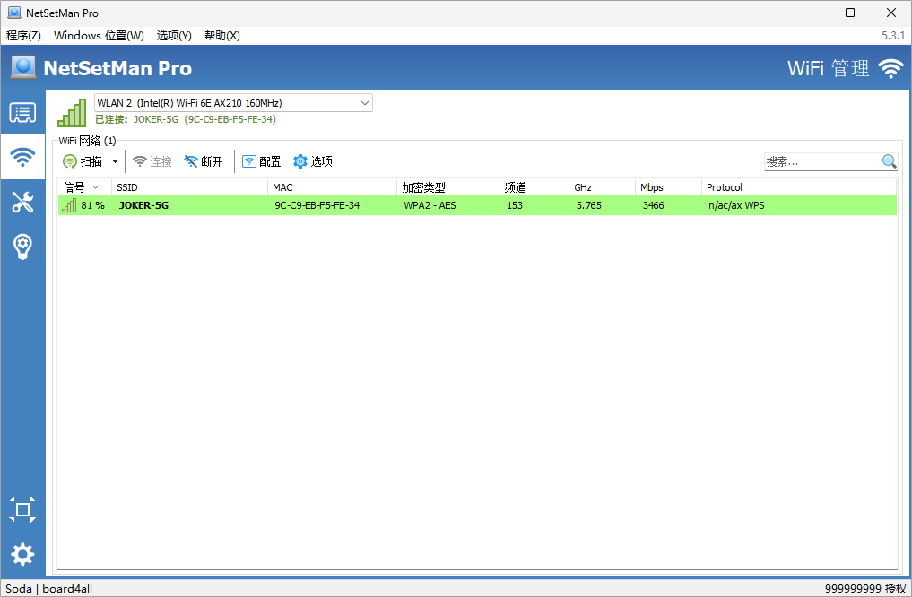
Task: Click the magnifier icon in the search box
Action: (889, 161)
